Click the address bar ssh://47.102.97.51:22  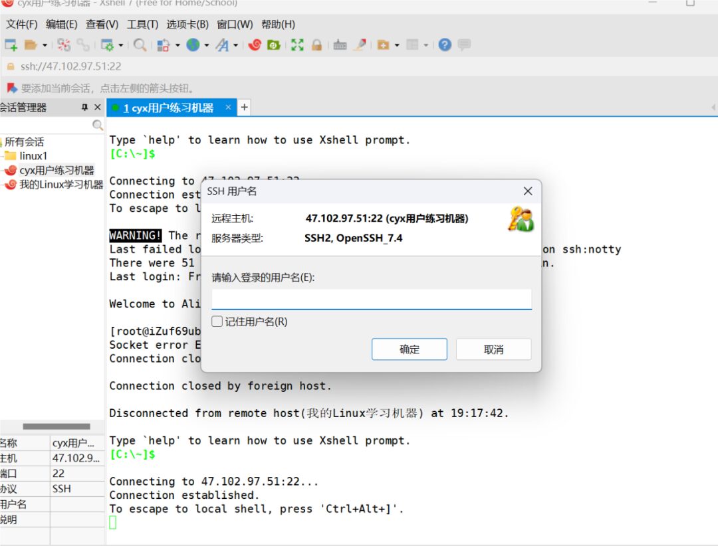71,67
